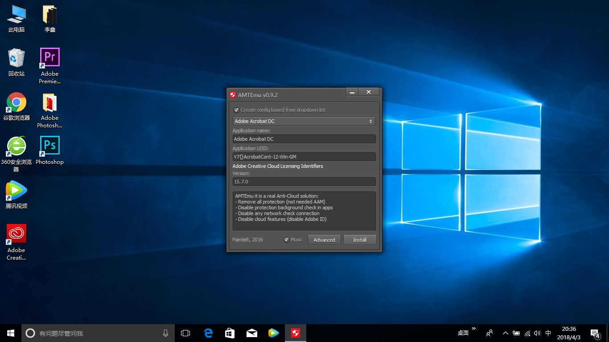Open Task View from the taskbar

(x=185, y=333)
